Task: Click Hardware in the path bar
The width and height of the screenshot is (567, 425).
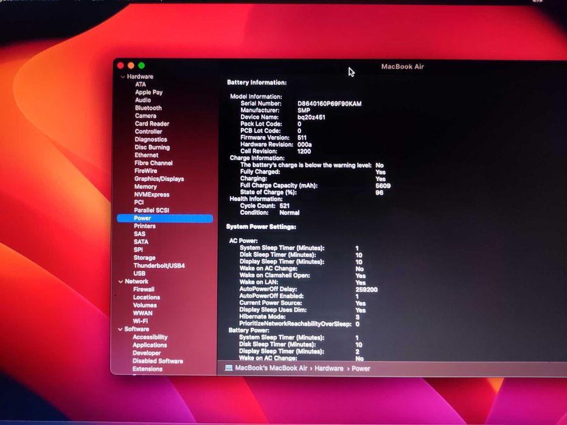Action: coord(329,369)
